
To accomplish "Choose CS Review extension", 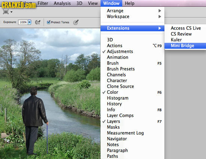I will (186, 34).
